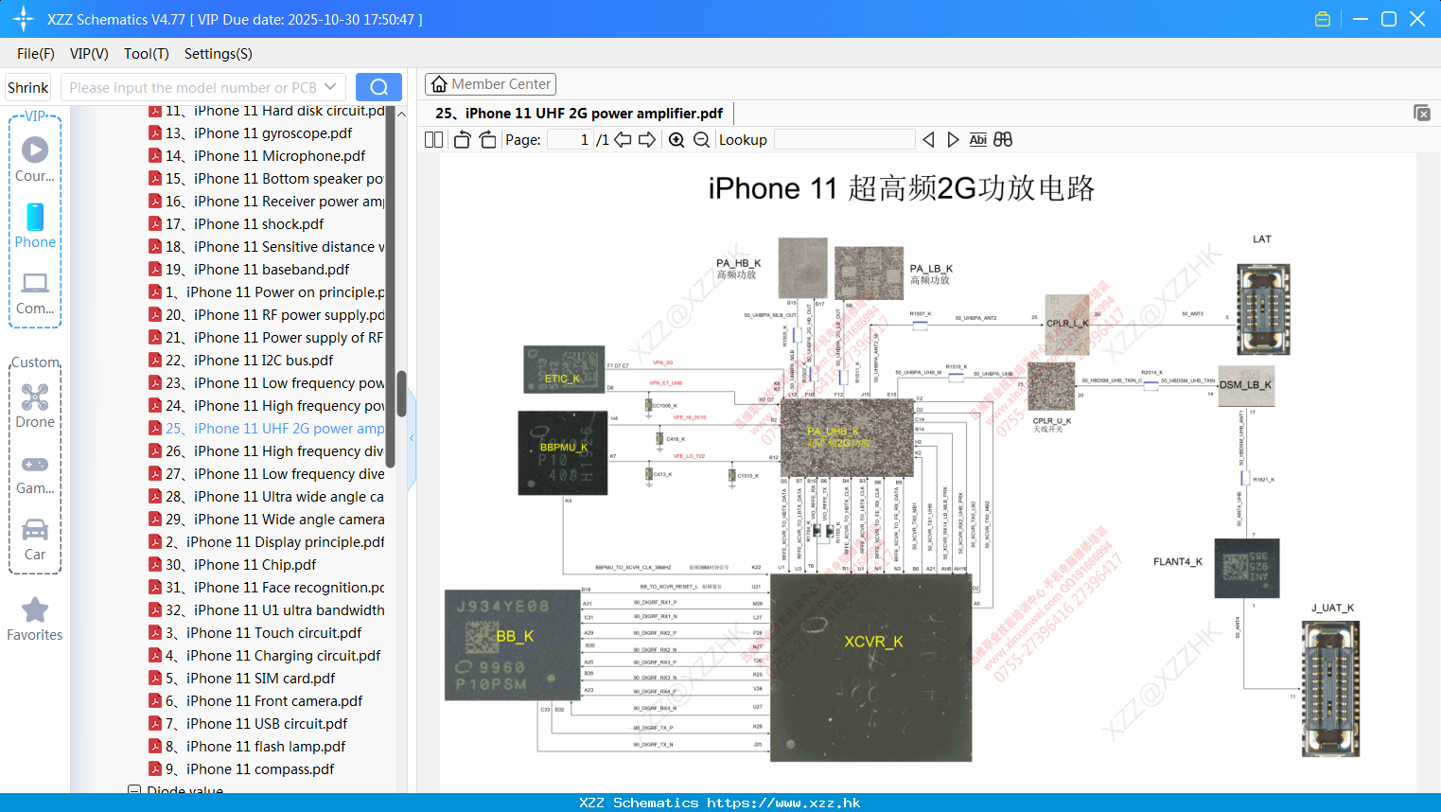The height and width of the screenshot is (812, 1441).
Task: Go to next page arrow
Action: pos(647,139)
